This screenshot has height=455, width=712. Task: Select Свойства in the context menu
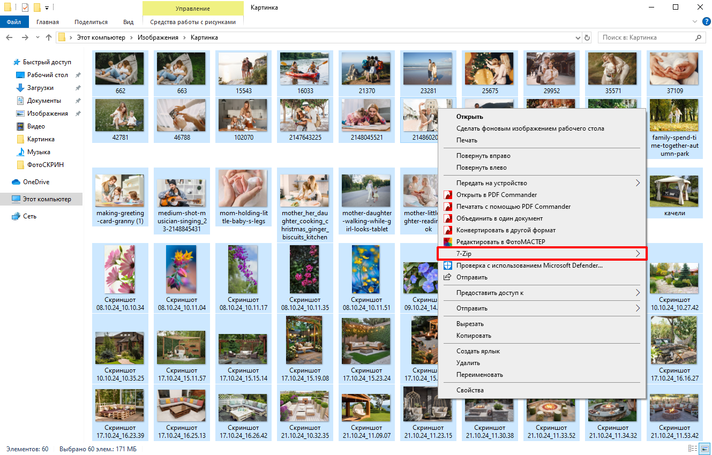tap(470, 390)
